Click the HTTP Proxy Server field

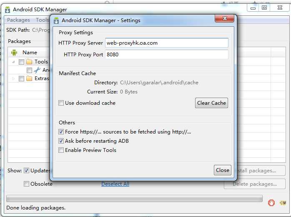point(167,43)
